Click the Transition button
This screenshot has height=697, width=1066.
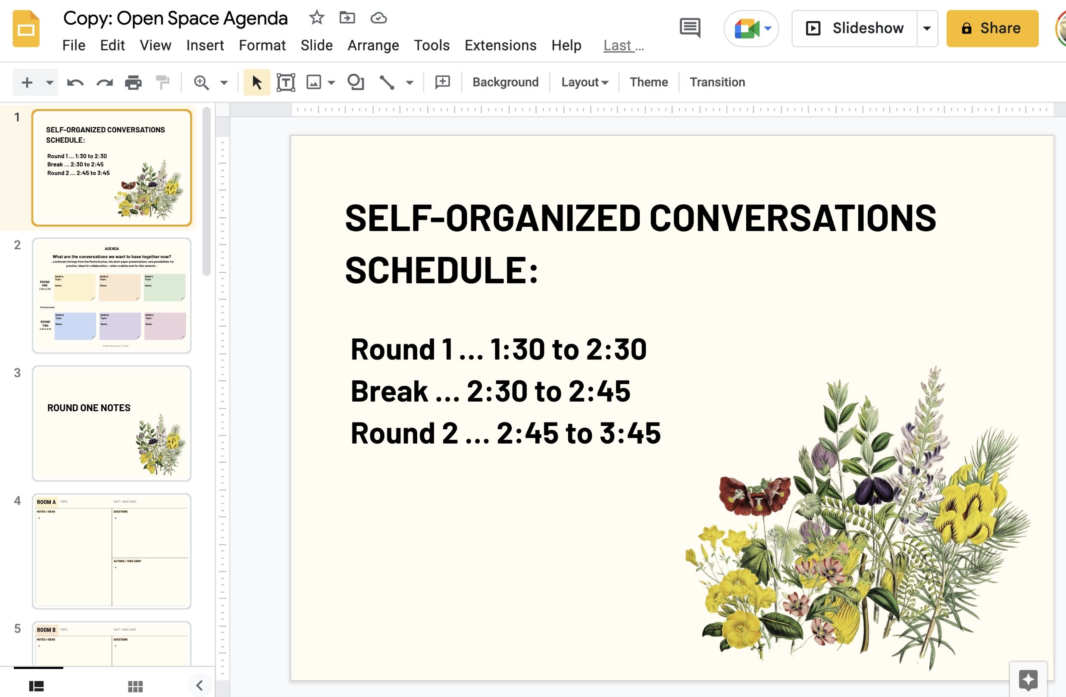pyautogui.click(x=717, y=82)
